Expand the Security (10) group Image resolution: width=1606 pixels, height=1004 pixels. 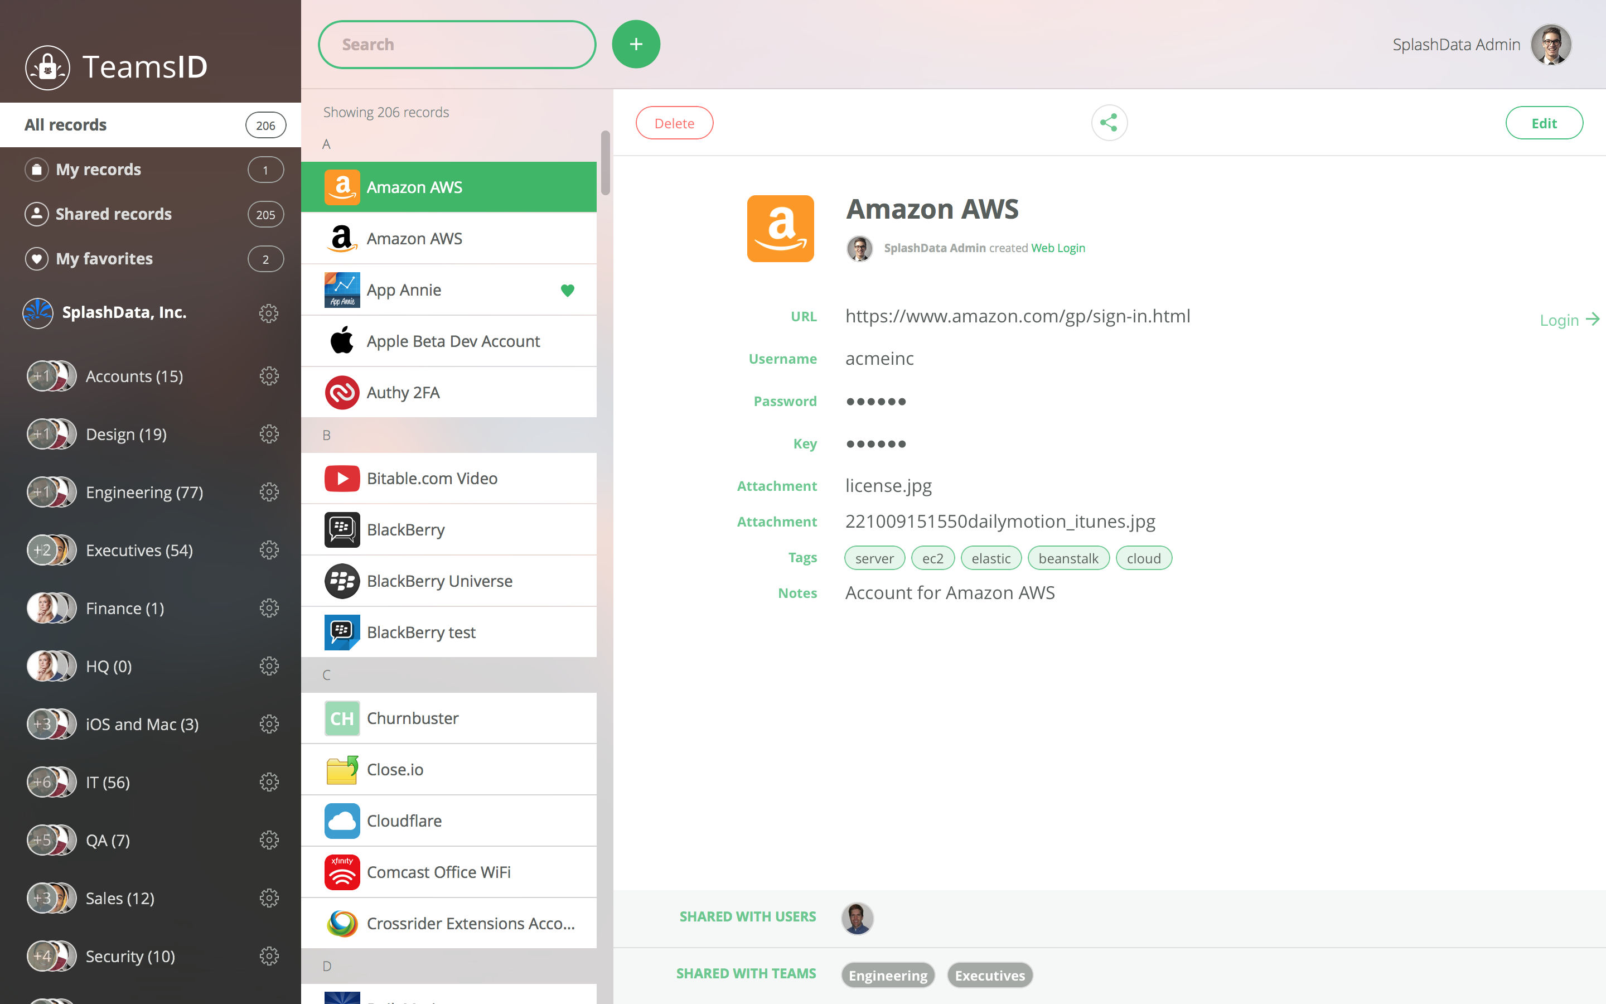[130, 955]
